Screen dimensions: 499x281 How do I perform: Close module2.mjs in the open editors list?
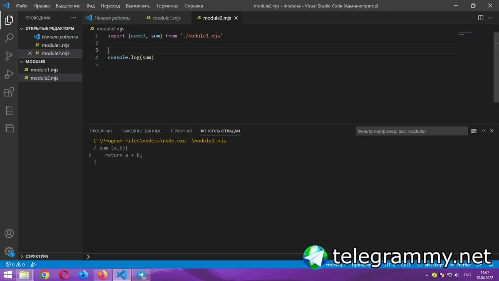tap(30, 53)
